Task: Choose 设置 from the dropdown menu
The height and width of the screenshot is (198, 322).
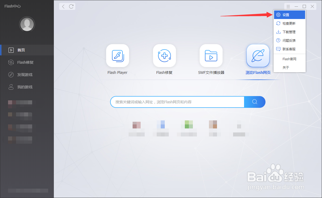Action: [x=290, y=15]
